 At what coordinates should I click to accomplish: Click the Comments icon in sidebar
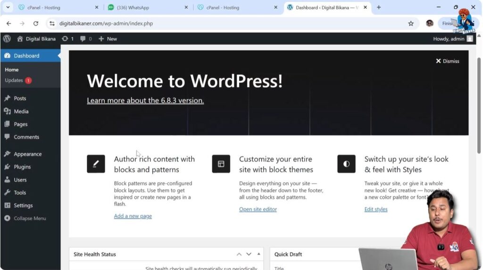pos(7,137)
